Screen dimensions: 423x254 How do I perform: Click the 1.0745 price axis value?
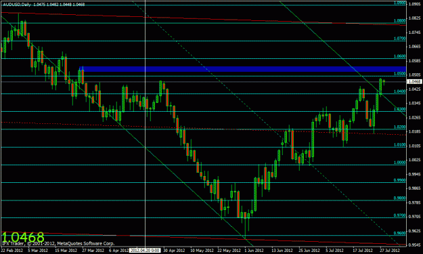(x=414, y=33)
